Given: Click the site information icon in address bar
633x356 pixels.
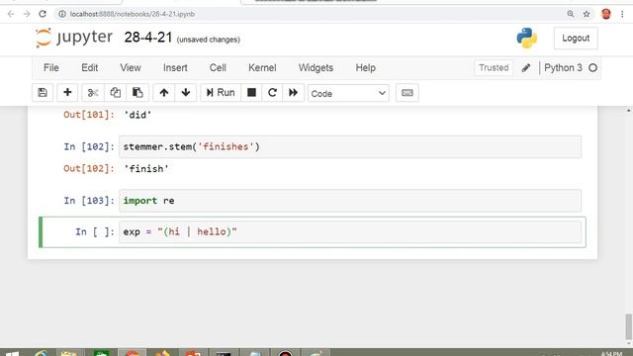Looking at the screenshot, I should 61,14.
